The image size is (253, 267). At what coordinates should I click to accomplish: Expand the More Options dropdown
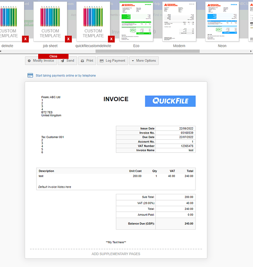(x=144, y=61)
